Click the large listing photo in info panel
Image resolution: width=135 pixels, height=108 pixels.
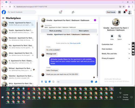pos(116,22)
